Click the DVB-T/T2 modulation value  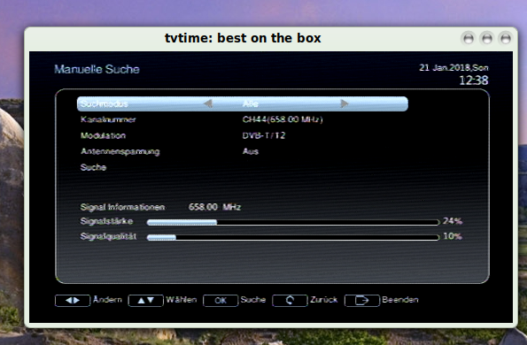coord(264,135)
